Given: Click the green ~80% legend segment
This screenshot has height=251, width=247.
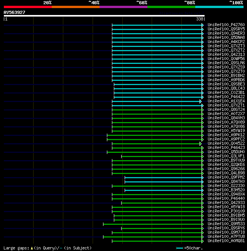Looking at the screenshot, I should pyautogui.click(x=171, y=7).
